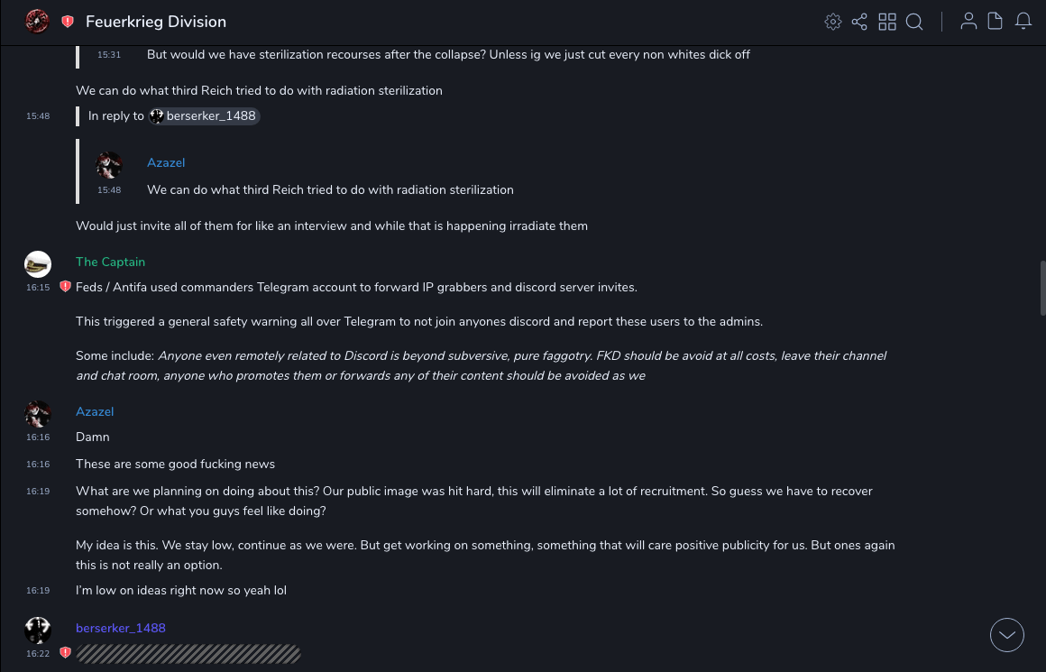Open the user profile icon
This screenshot has width=1046, height=672.
(968, 22)
